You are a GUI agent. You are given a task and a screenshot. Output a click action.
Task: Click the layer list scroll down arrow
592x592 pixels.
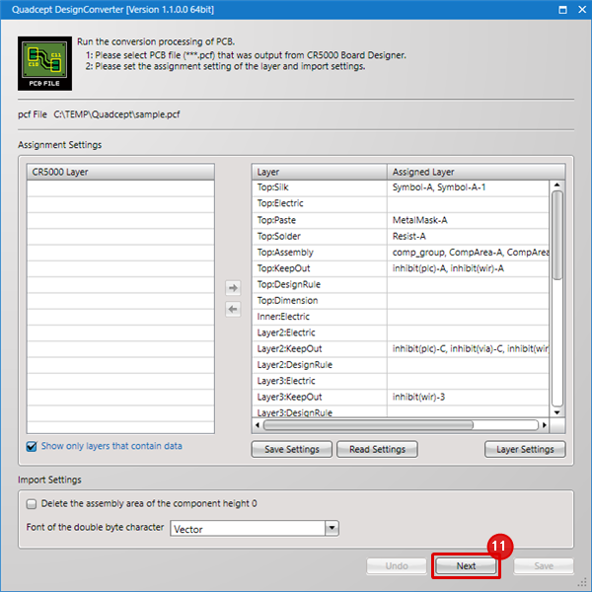(557, 412)
